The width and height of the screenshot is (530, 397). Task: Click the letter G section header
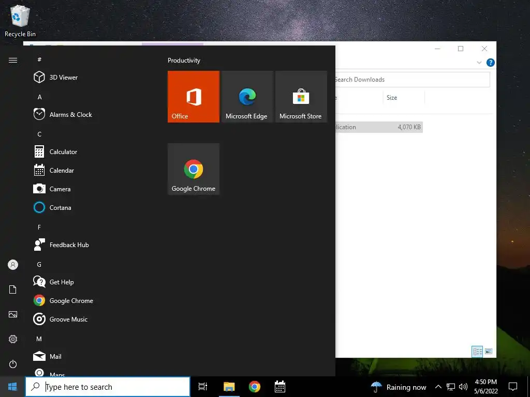pos(39,264)
